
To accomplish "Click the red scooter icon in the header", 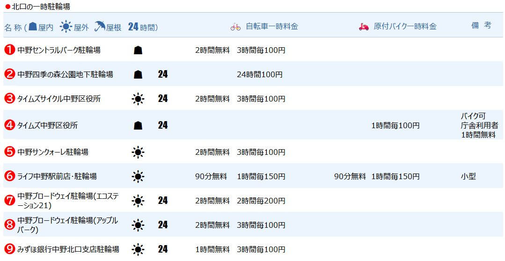I will 364,27.
